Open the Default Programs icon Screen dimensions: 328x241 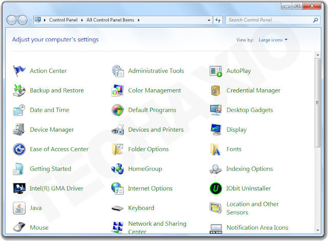[x=117, y=110]
